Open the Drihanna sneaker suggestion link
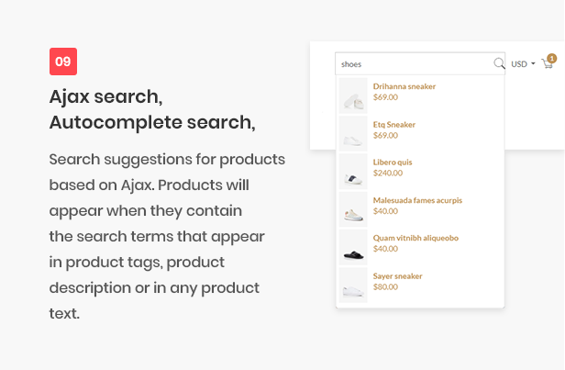Image resolution: width=565 pixels, height=370 pixels. click(404, 86)
